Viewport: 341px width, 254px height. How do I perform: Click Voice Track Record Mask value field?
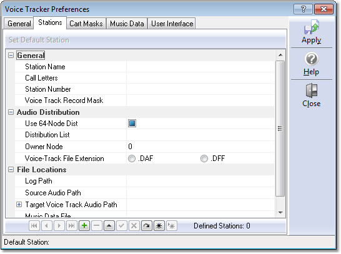200,100
